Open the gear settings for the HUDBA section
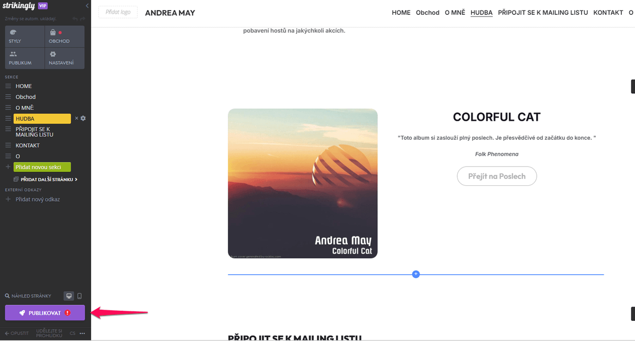Screen dimensions: 635x341 pos(82,119)
